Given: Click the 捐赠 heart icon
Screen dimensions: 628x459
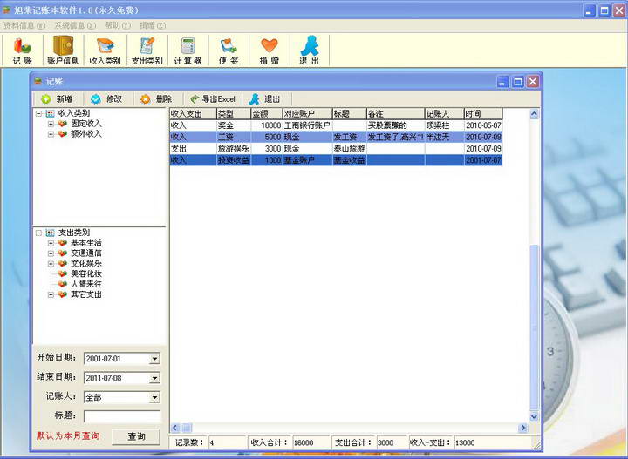Looking at the screenshot, I should coord(269,51).
